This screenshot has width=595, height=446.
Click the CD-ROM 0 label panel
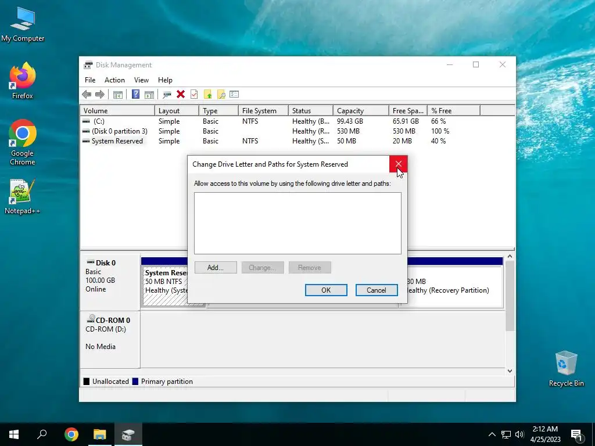point(110,339)
